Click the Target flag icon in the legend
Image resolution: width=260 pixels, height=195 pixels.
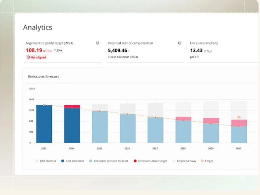[202, 161]
